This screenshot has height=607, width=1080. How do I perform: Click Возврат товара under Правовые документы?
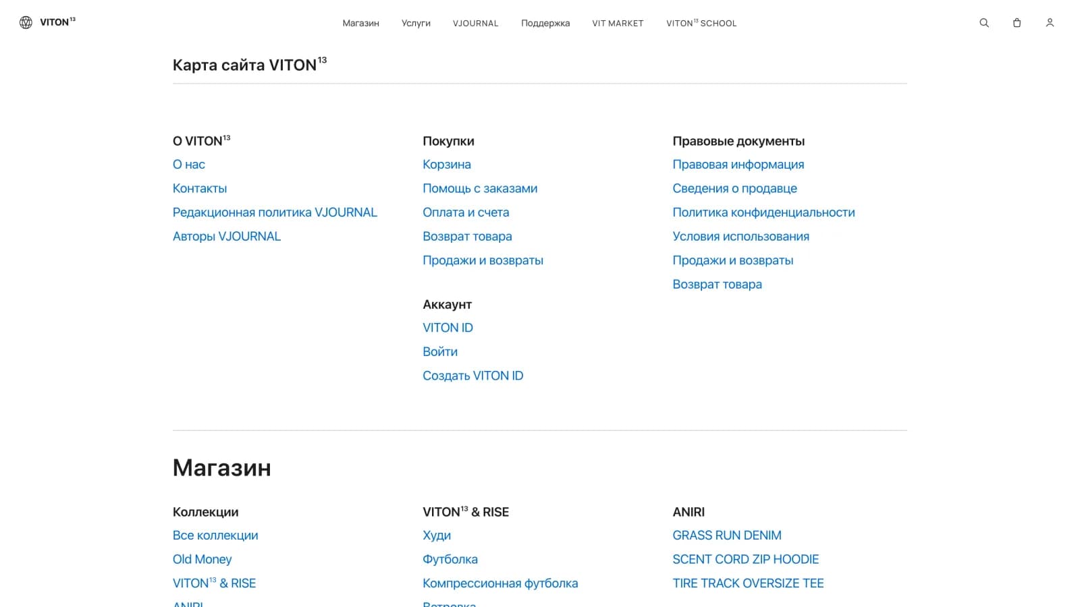pyautogui.click(x=717, y=284)
